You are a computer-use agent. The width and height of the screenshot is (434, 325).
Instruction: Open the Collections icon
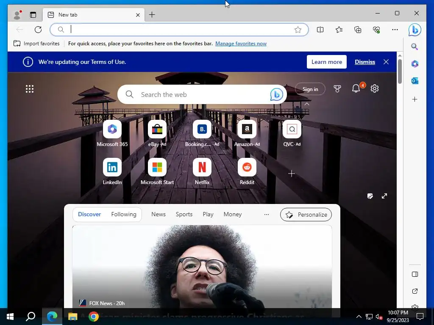[358, 30]
